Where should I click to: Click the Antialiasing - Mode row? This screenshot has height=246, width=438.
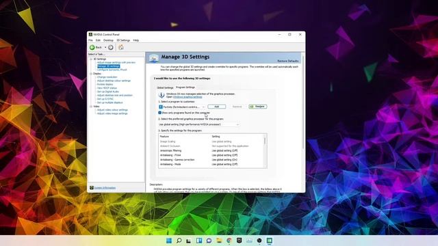211,164
